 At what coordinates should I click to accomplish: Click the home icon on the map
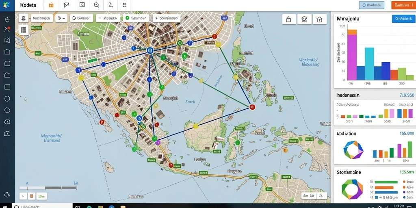pos(319,19)
